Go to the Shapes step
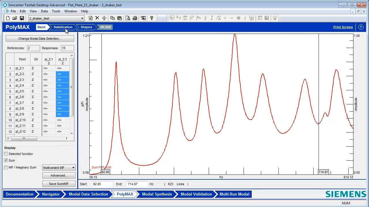 (86, 27)
